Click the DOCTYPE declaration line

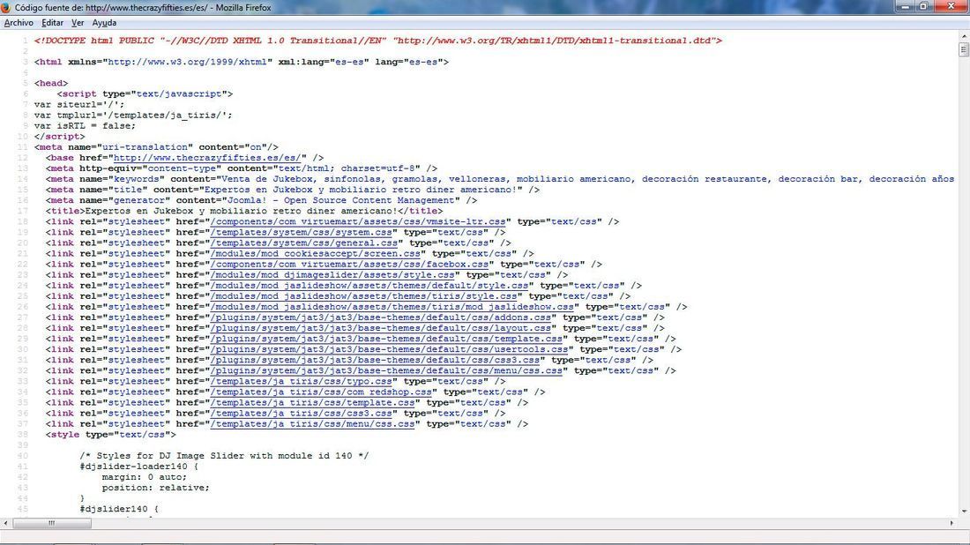click(378, 41)
